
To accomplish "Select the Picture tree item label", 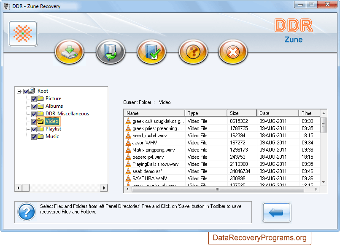I will (53, 99).
